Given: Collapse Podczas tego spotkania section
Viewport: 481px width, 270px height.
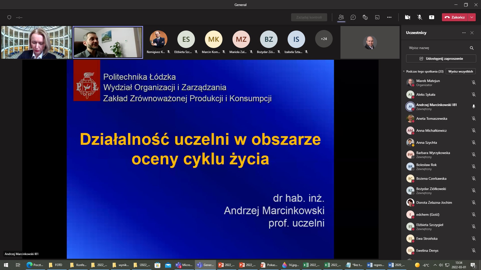Looking at the screenshot, I should (404, 71).
